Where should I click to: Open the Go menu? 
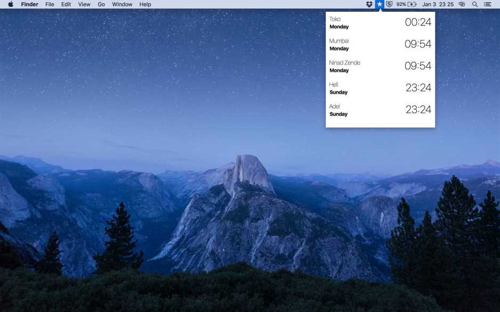(x=101, y=4)
